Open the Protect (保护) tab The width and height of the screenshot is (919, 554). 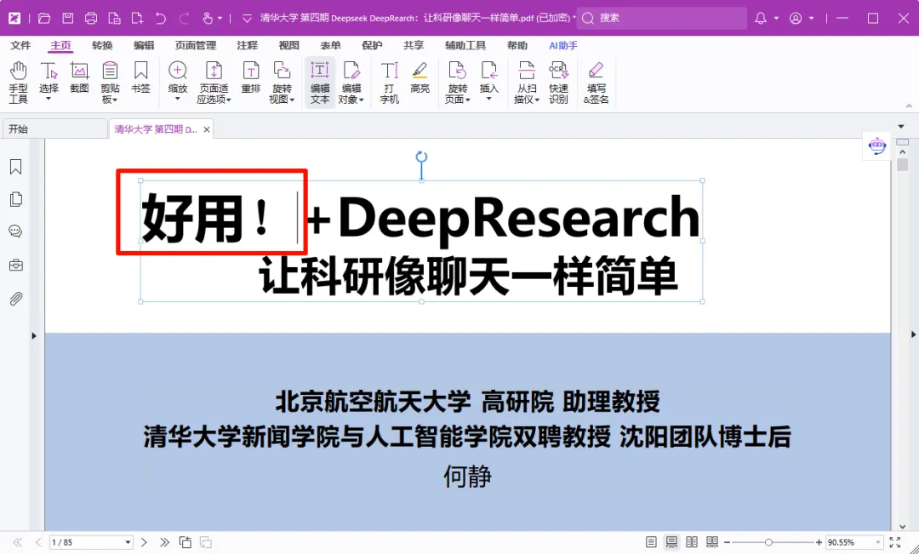(372, 45)
